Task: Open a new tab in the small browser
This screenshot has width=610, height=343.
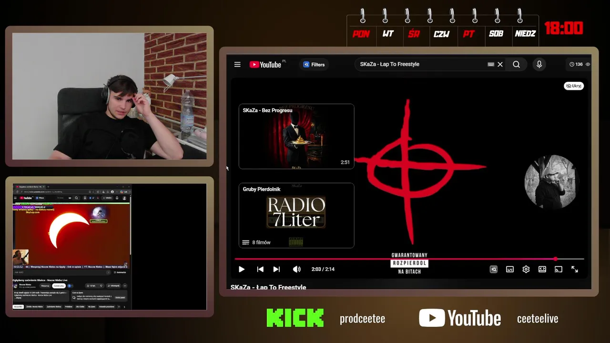Action: tap(48, 187)
